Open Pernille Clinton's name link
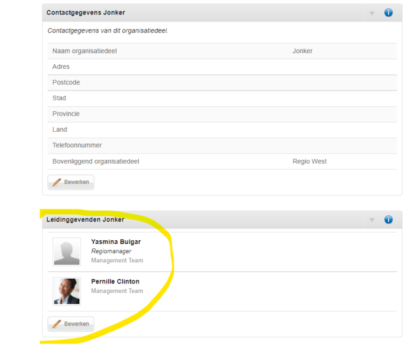Image resolution: width=408 pixels, height=347 pixels. pos(115,282)
